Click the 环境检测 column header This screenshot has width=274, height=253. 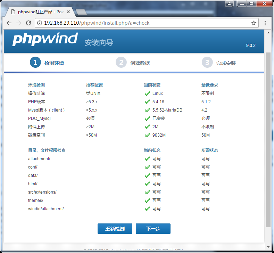[x=36, y=85]
